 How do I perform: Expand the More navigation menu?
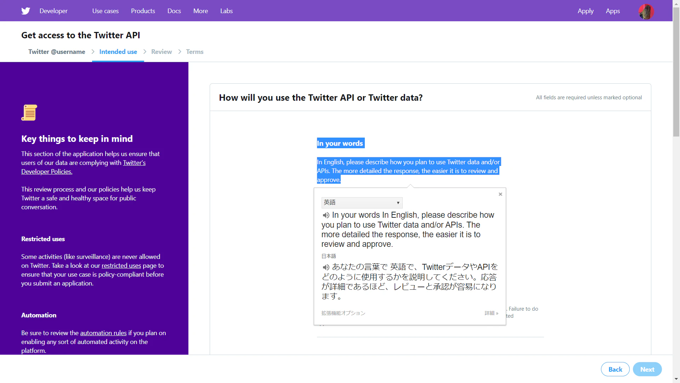(x=200, y=11)
